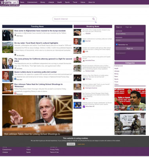149x157 pixels.
Task: Open the Money menu in the top bar
Action: (43, 2)
